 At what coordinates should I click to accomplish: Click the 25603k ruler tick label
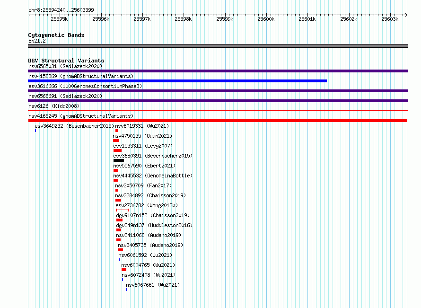(x=390, y=19)
